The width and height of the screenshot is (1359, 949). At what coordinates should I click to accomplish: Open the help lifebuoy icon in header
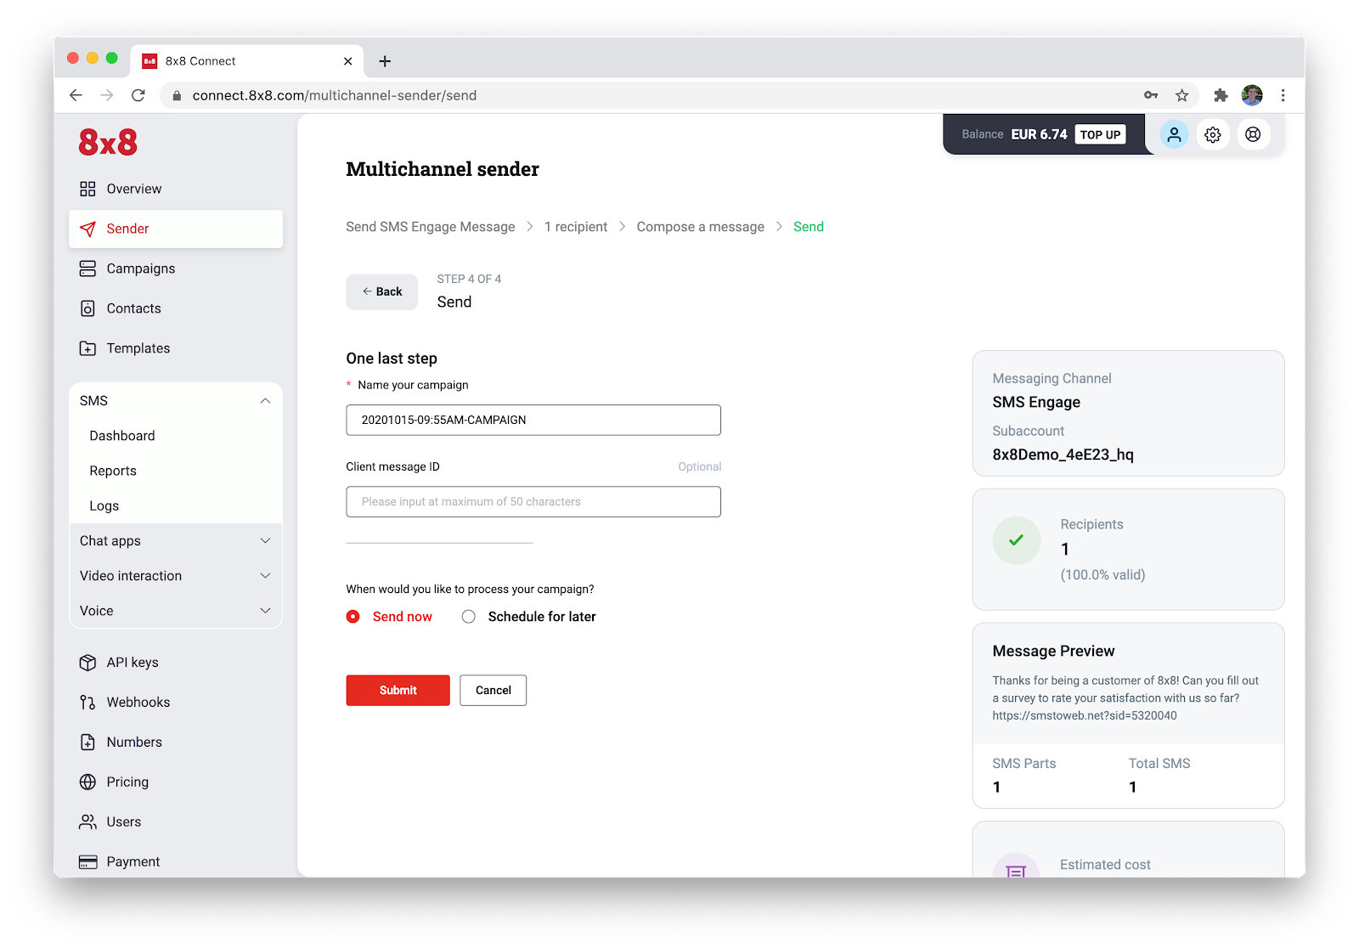(1253, 134)
